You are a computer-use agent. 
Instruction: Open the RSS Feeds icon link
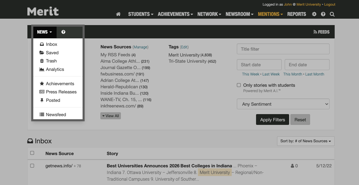pos(321,32)
